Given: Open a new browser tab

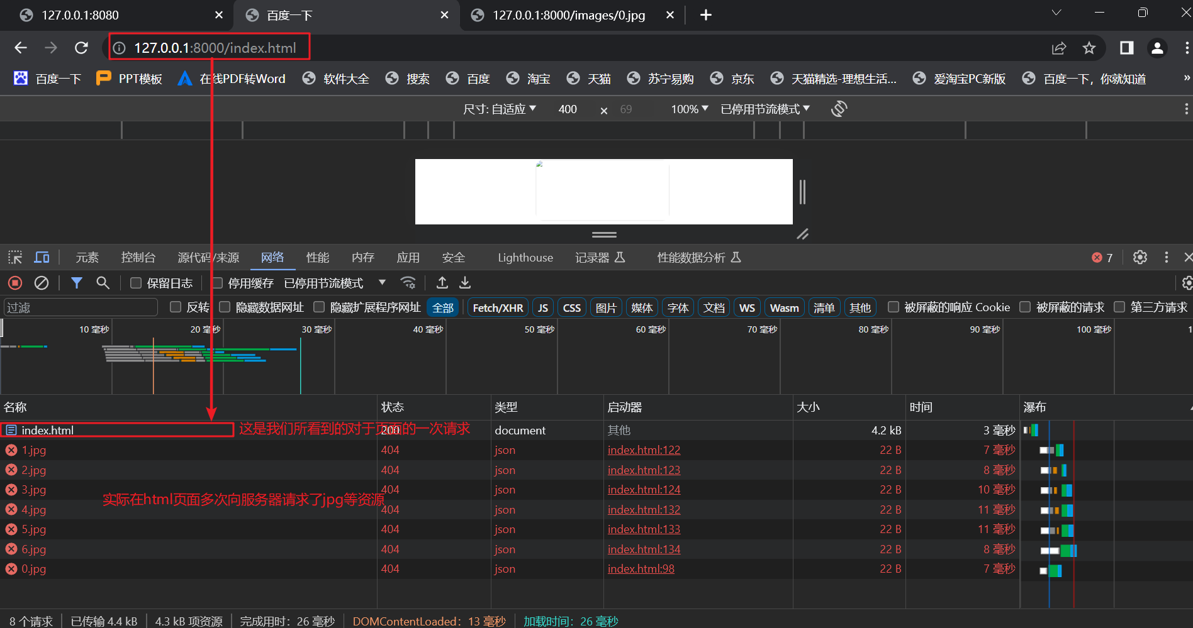Looking at the screenshot, I should point(706,15).
